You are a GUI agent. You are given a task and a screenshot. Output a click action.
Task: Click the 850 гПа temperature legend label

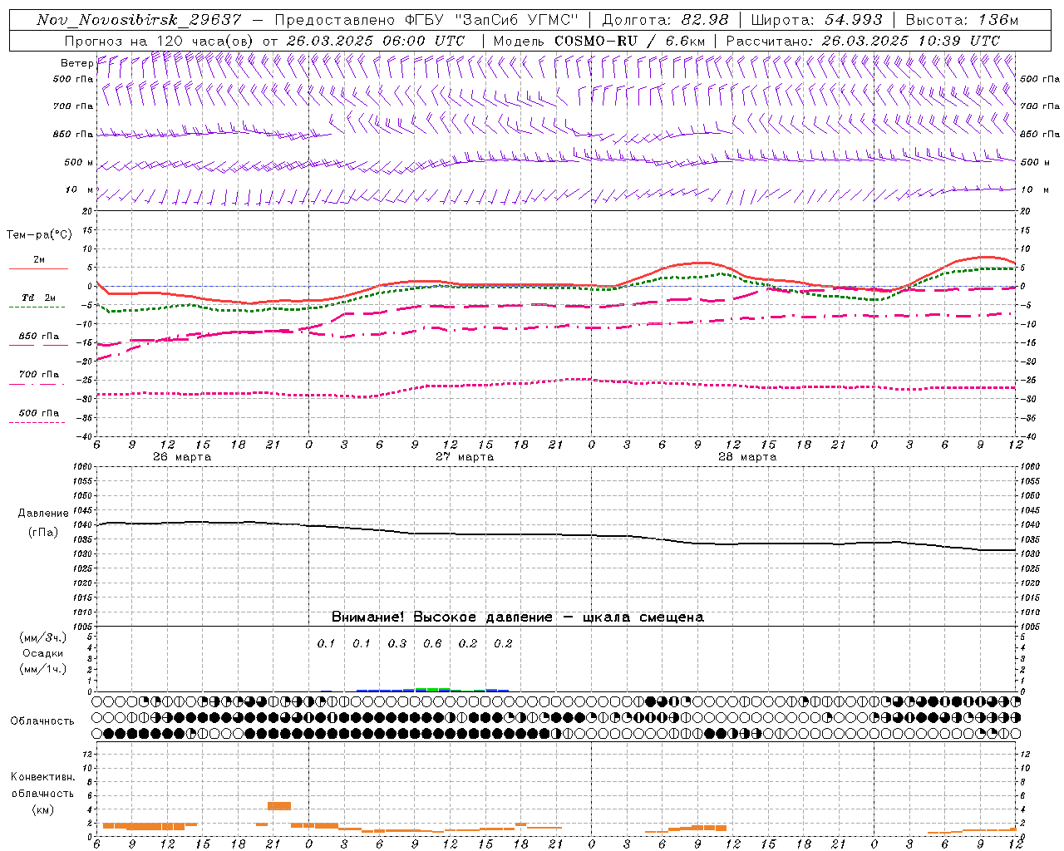pos(38,337)
